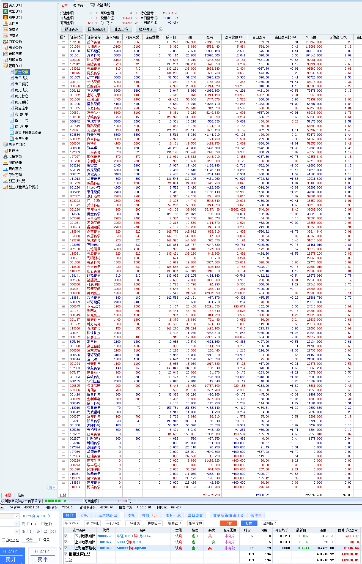Toggle the FOK checkbox
This screenshot has width=362, height=564.
coord(29,524)
